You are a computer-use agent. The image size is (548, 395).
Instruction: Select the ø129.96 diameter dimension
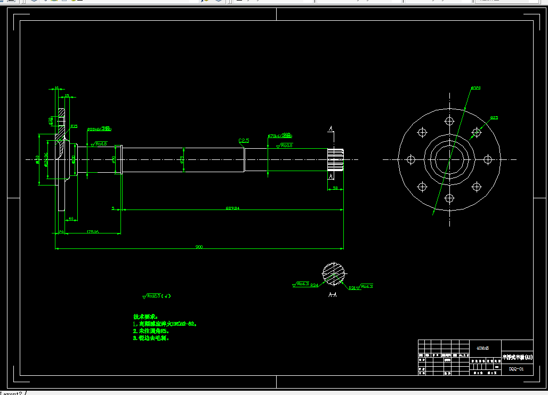(46, 160)
